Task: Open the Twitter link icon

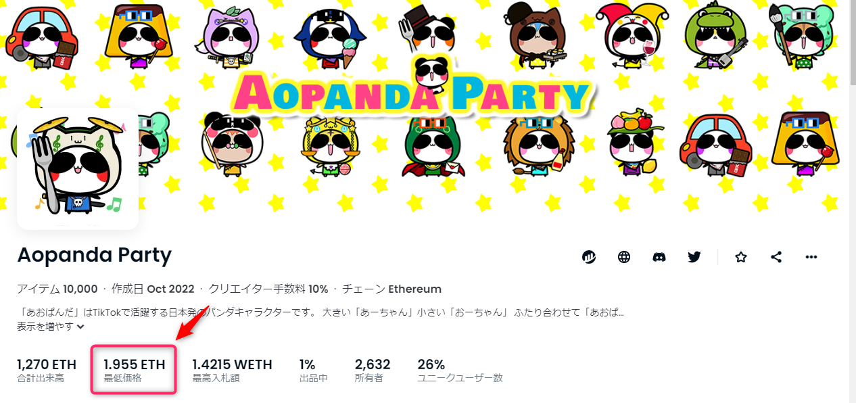Action: tap(694, 257)
